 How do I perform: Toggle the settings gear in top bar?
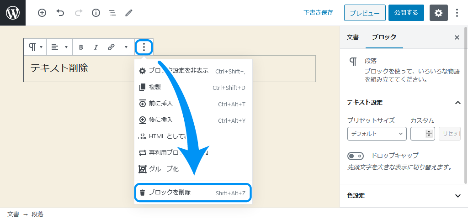tap(438, 13)
